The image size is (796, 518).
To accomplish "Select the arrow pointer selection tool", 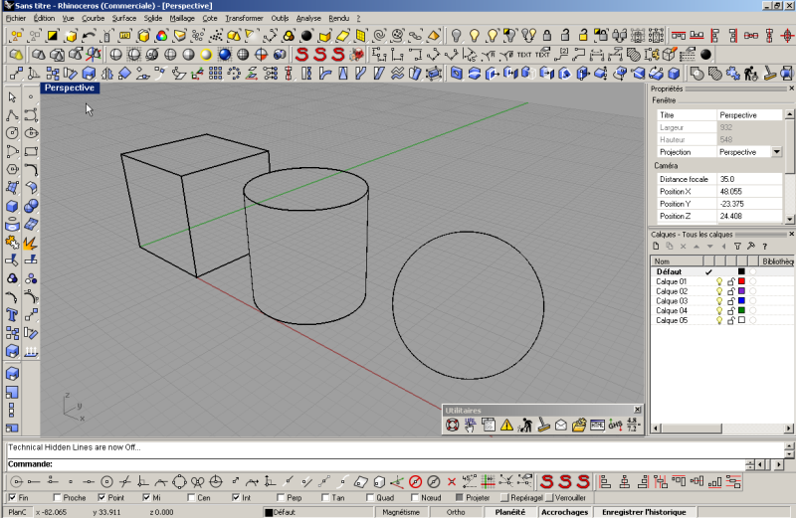I will [12, 96].
